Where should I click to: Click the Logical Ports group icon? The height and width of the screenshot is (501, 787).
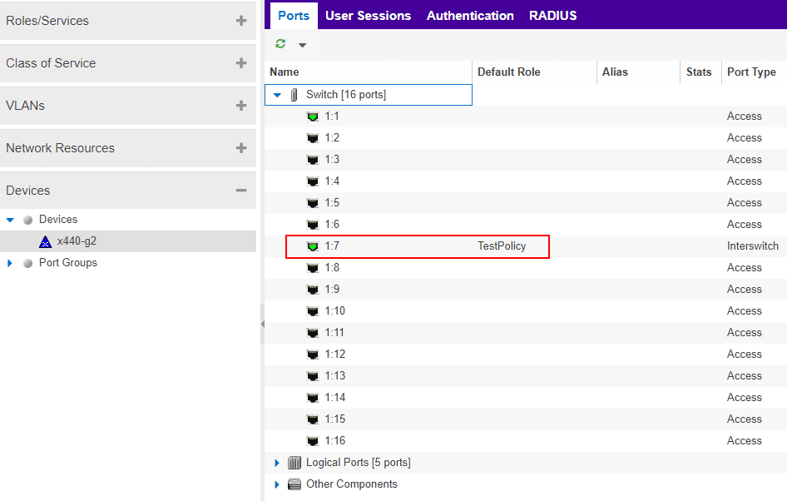(295, 463)
